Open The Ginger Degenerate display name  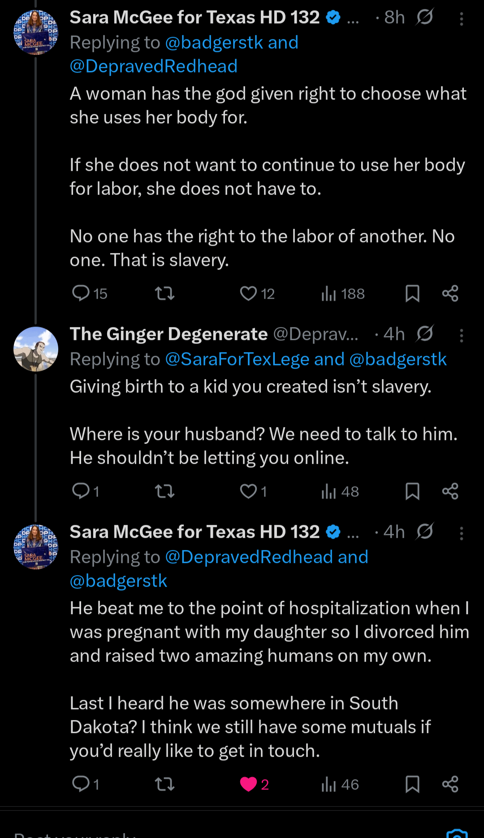pyautogui.click(x=169, y=334)
